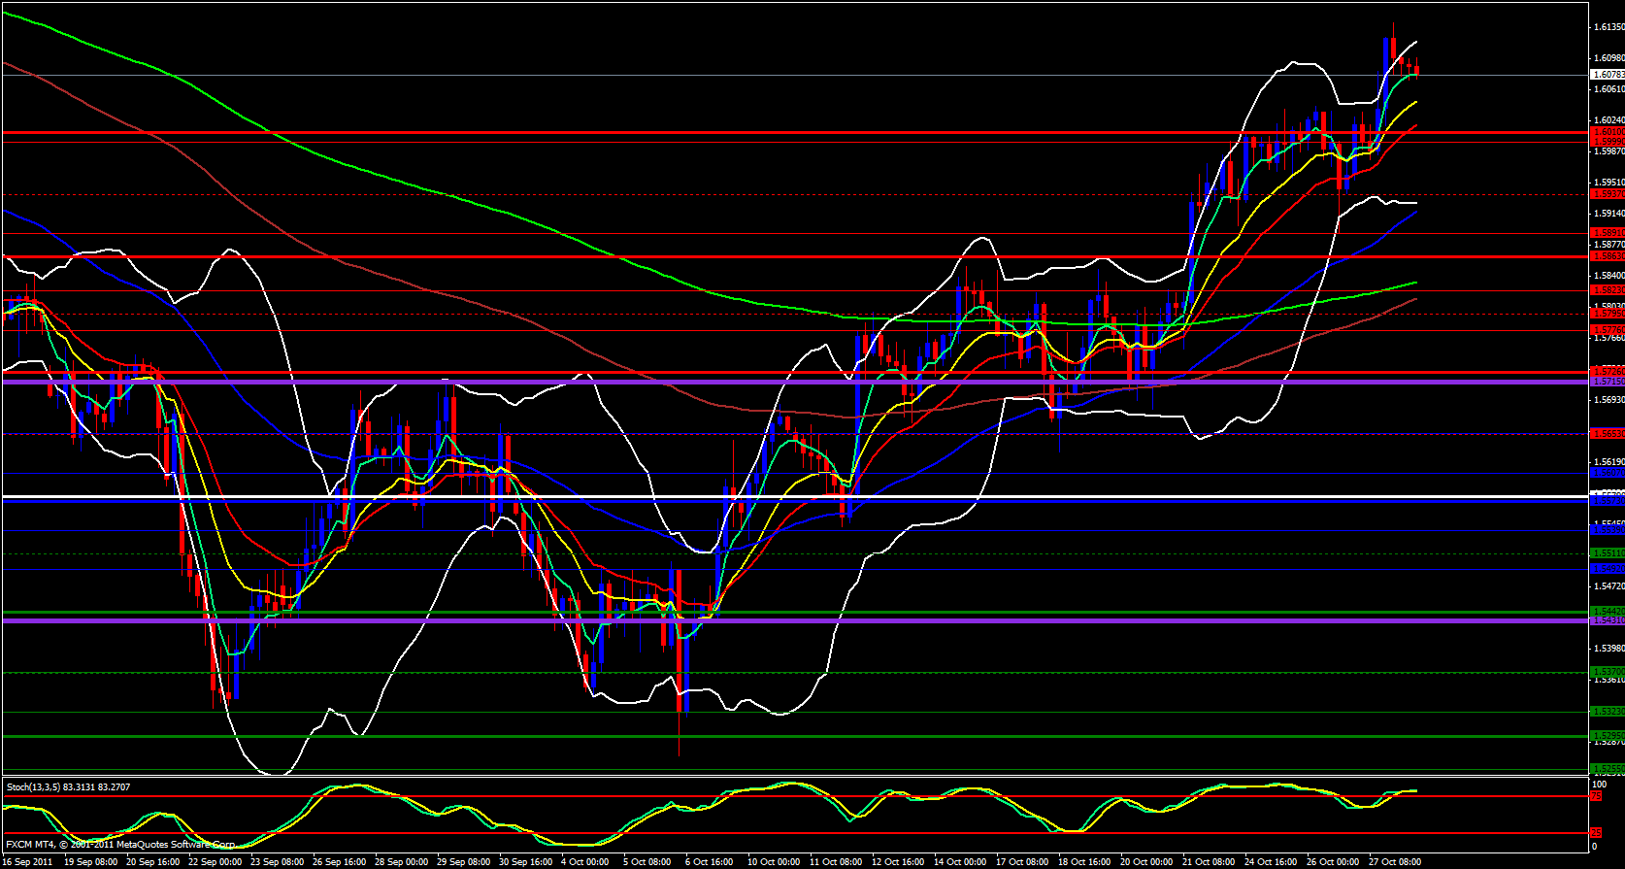Click the purple 1.57150 level price tag
This screenshot has height=869, width=1625.
click(1607, 382)
